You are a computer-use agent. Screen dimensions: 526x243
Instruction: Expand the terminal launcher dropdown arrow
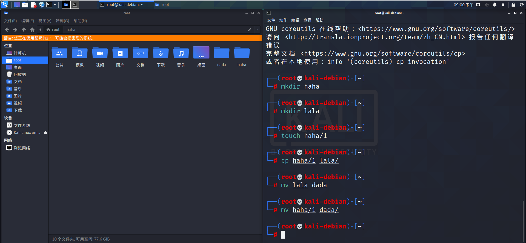pos(55,5)
